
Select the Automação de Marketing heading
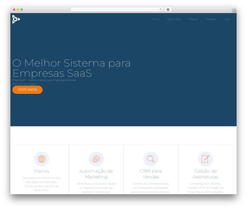[x=96, y=174]
